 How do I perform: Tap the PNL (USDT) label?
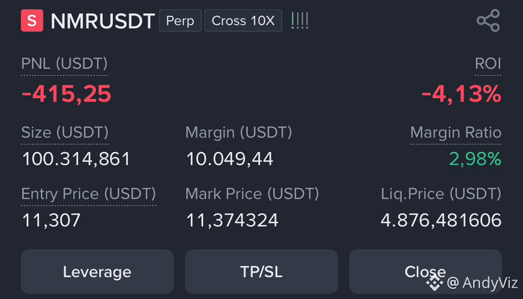pyautogui.click(x=64, y=63)
